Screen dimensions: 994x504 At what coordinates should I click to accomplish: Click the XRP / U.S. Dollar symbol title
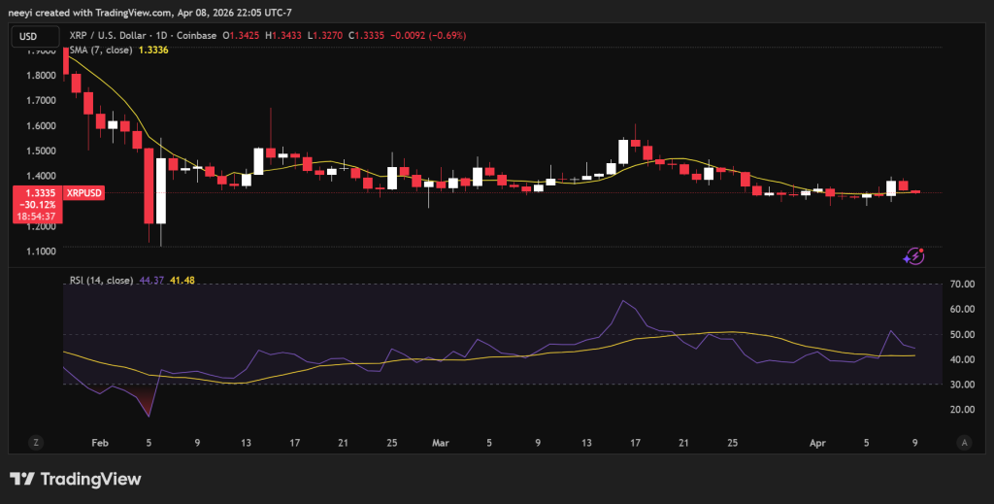click(x=119, y=37)
